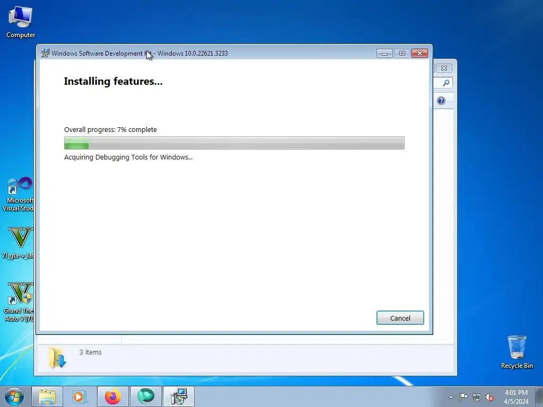Cancel the SDK feature installation
Screen dimensions: 543x407
(x=400, y=318)
